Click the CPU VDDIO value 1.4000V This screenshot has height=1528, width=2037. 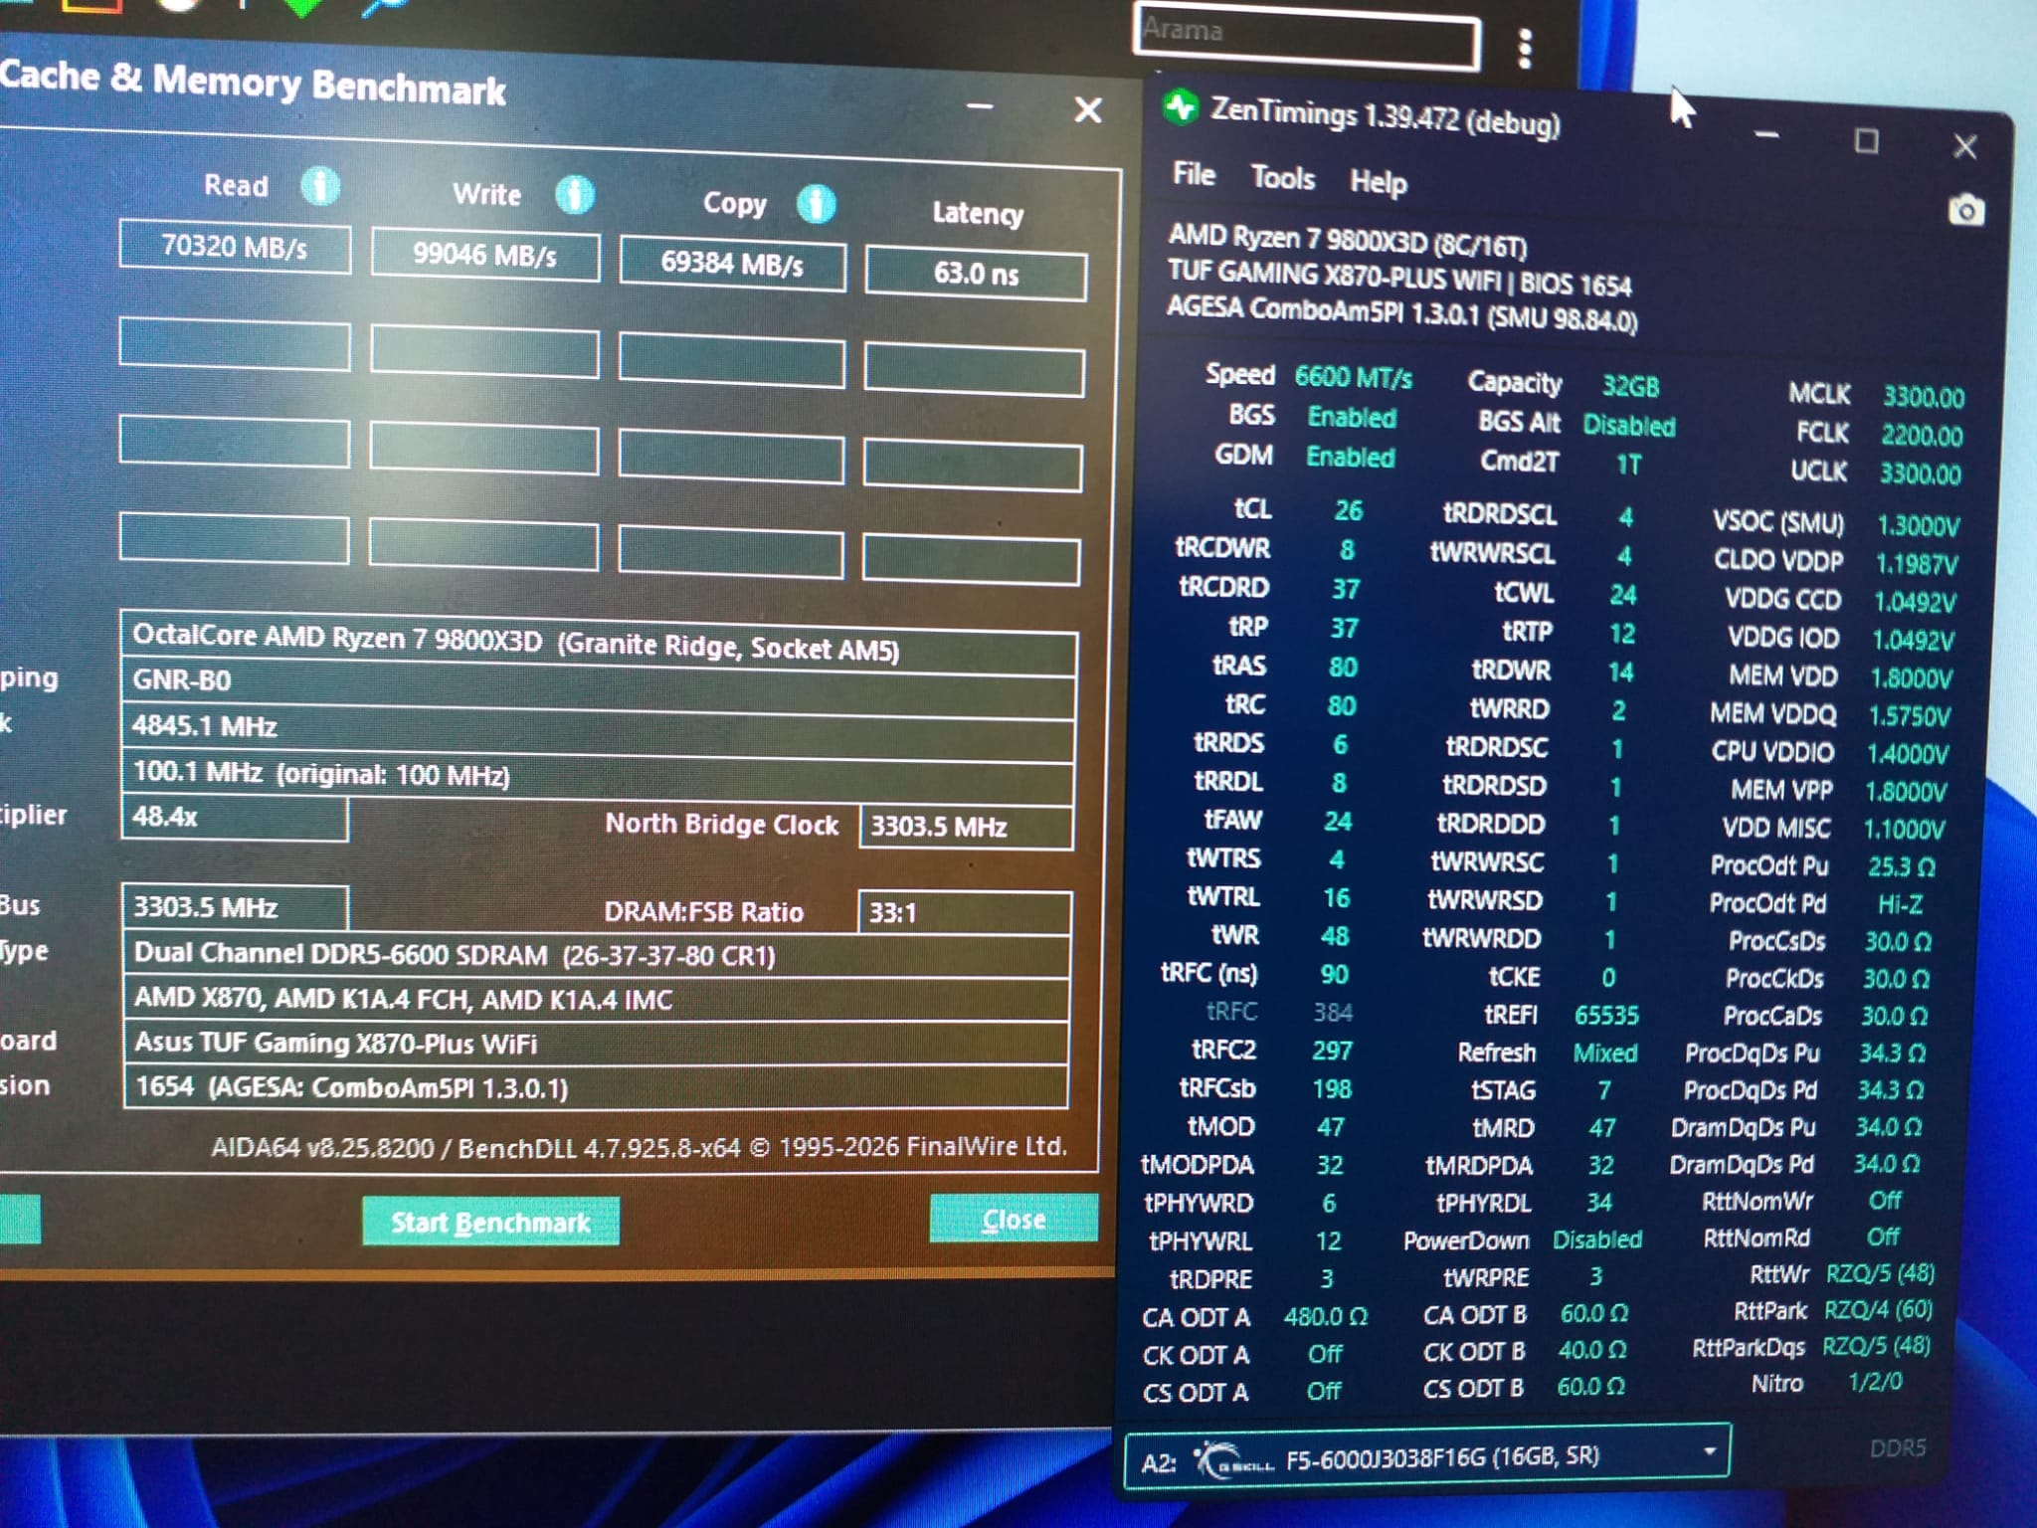coord(1907,754)
